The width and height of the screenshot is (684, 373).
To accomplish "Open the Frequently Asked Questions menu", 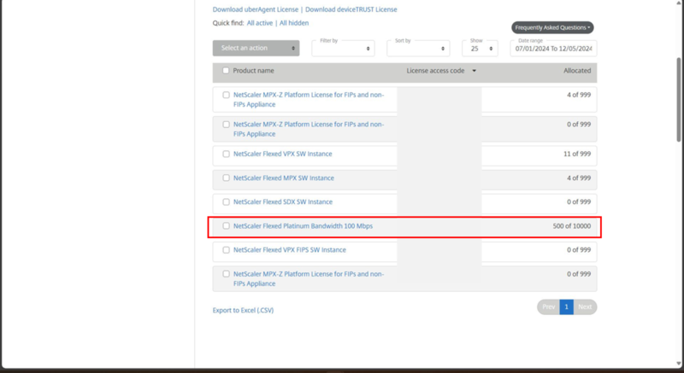I will coord(552,27).
